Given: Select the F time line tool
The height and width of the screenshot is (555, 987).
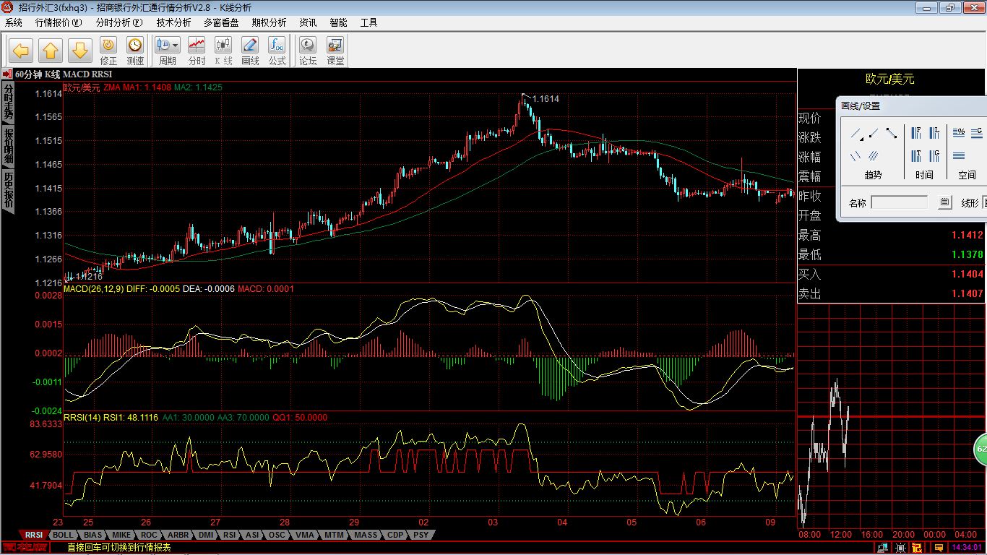Looking at the screenshot, I should [916, 133].
